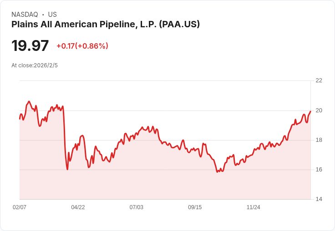Click the latest endpoint of the price line

(310, 111)
